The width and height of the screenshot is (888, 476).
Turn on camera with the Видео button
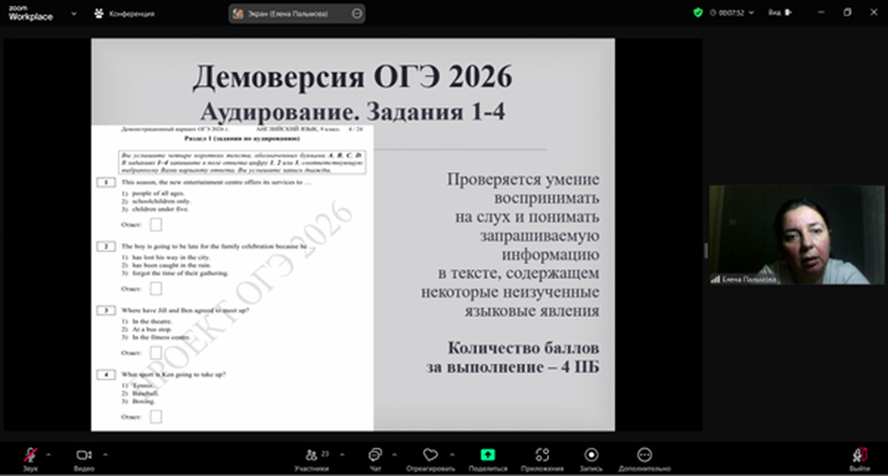84,455
